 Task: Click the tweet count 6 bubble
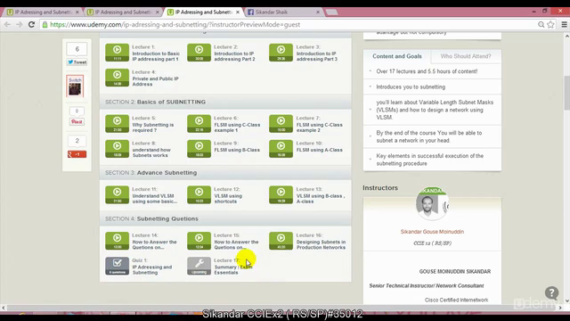tap(77, 49)
